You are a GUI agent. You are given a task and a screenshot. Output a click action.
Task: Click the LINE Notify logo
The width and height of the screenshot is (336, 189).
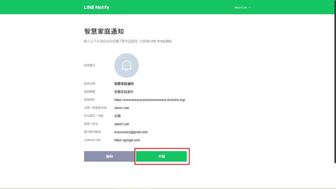click(96, 7)
